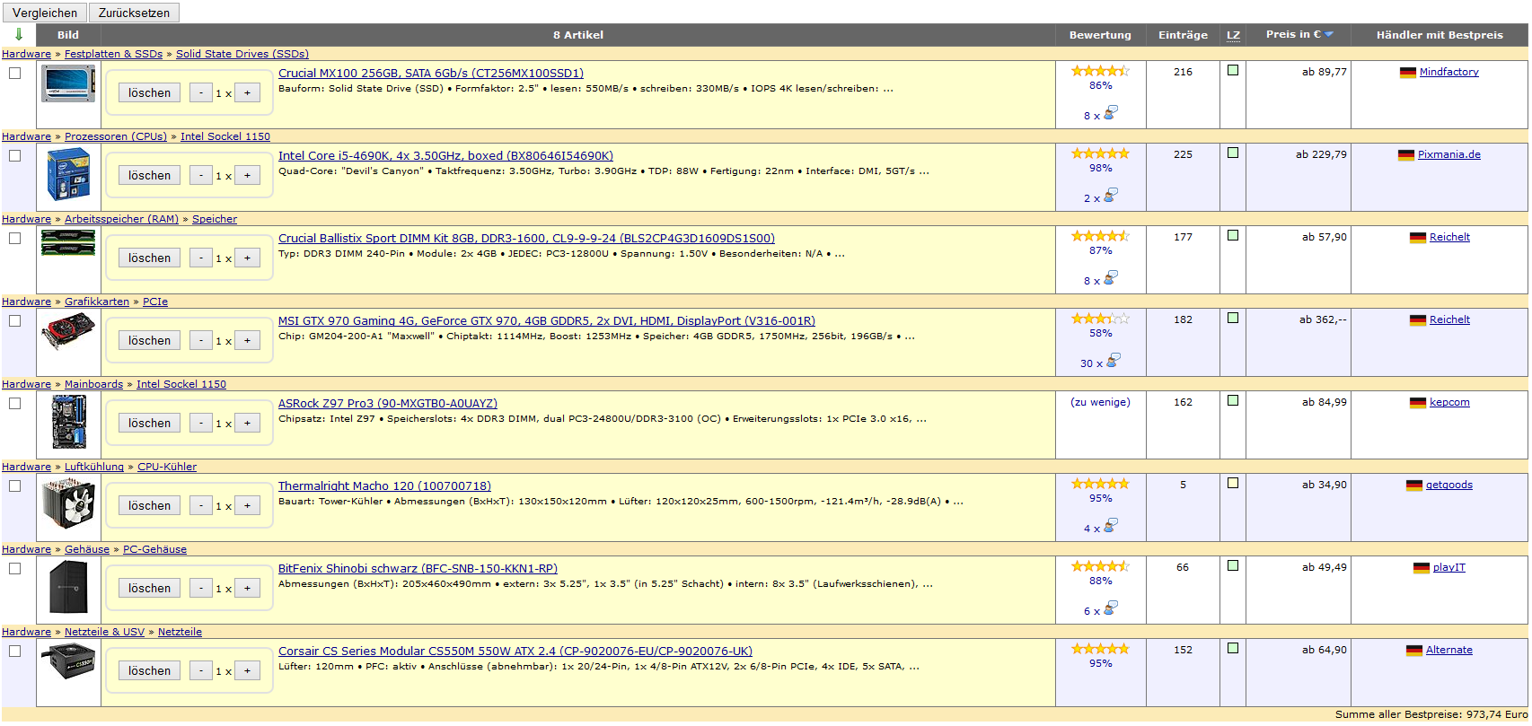Open reviews icon for Crucial Ballistix Sport
Viewport: 1532px width, 726px height.
coord(1111,278)
